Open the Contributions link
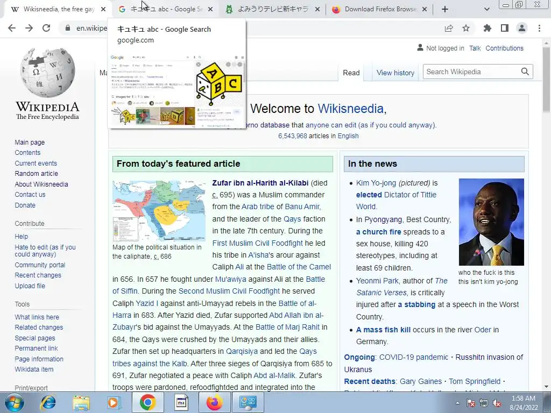Viewport: 551px width, 413px height. click(504, 48)
